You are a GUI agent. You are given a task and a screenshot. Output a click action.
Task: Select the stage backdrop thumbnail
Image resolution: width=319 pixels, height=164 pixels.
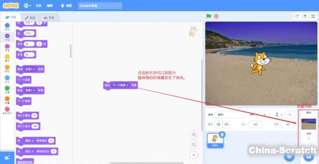(308, 124)
